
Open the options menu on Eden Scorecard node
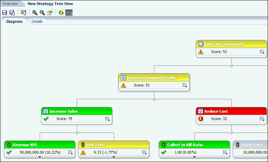click(x=262, y=52)
